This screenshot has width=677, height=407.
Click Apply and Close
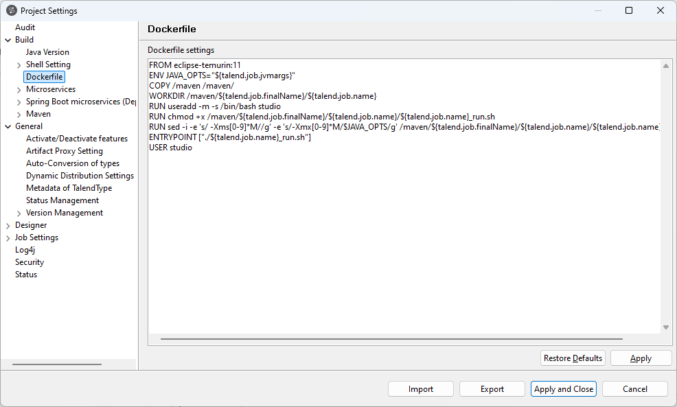pyautogui.click(x=563, y=388)
